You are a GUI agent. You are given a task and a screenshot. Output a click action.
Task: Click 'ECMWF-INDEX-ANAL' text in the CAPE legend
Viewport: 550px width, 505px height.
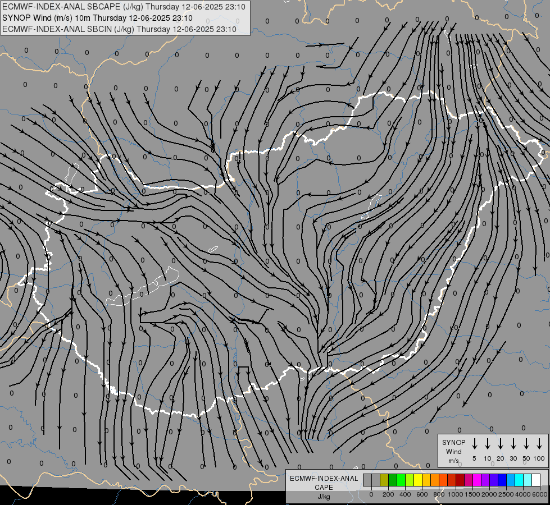(324, 479)
